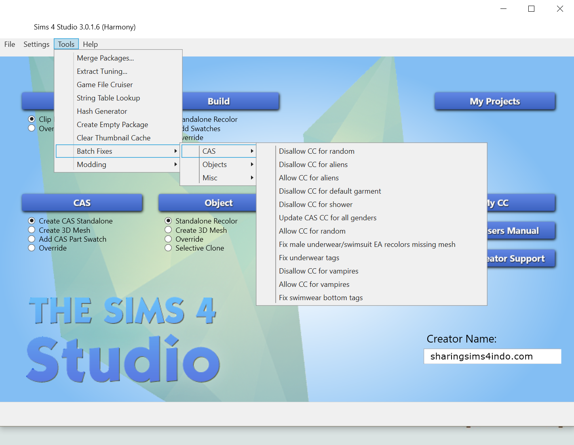Minimize the Sims 4 Studio window

pyautogui.click(x=503, y=9)
